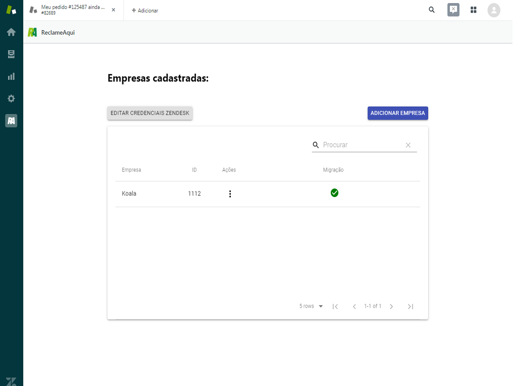Switch to the Meu pedido #125487 tab
The image size is (514, 386).
(x=70, y=10)
